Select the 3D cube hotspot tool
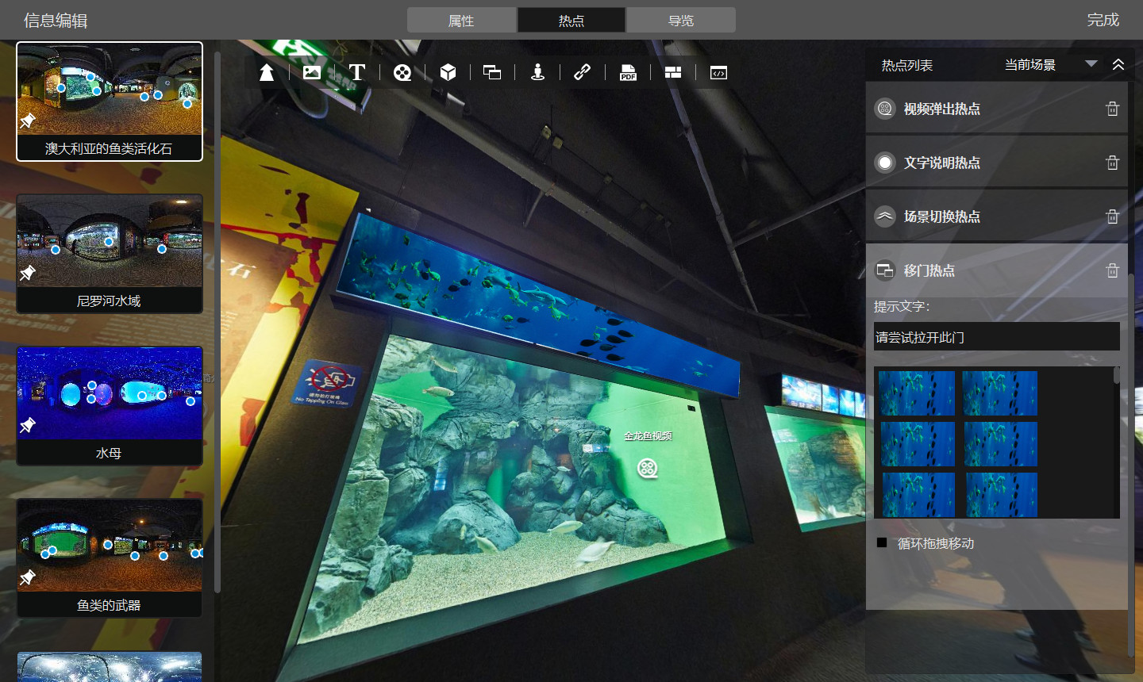This screenshot has width=1143, height=682. 448,73
